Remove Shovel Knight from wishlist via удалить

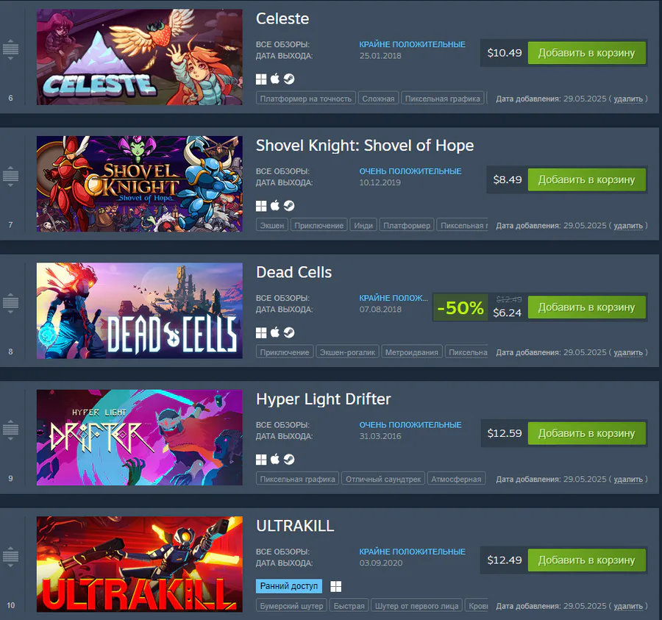(628, 226)
